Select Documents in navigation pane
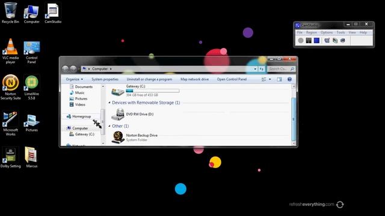This screenshot has width=385, height=216. click(x=81, y=86)
